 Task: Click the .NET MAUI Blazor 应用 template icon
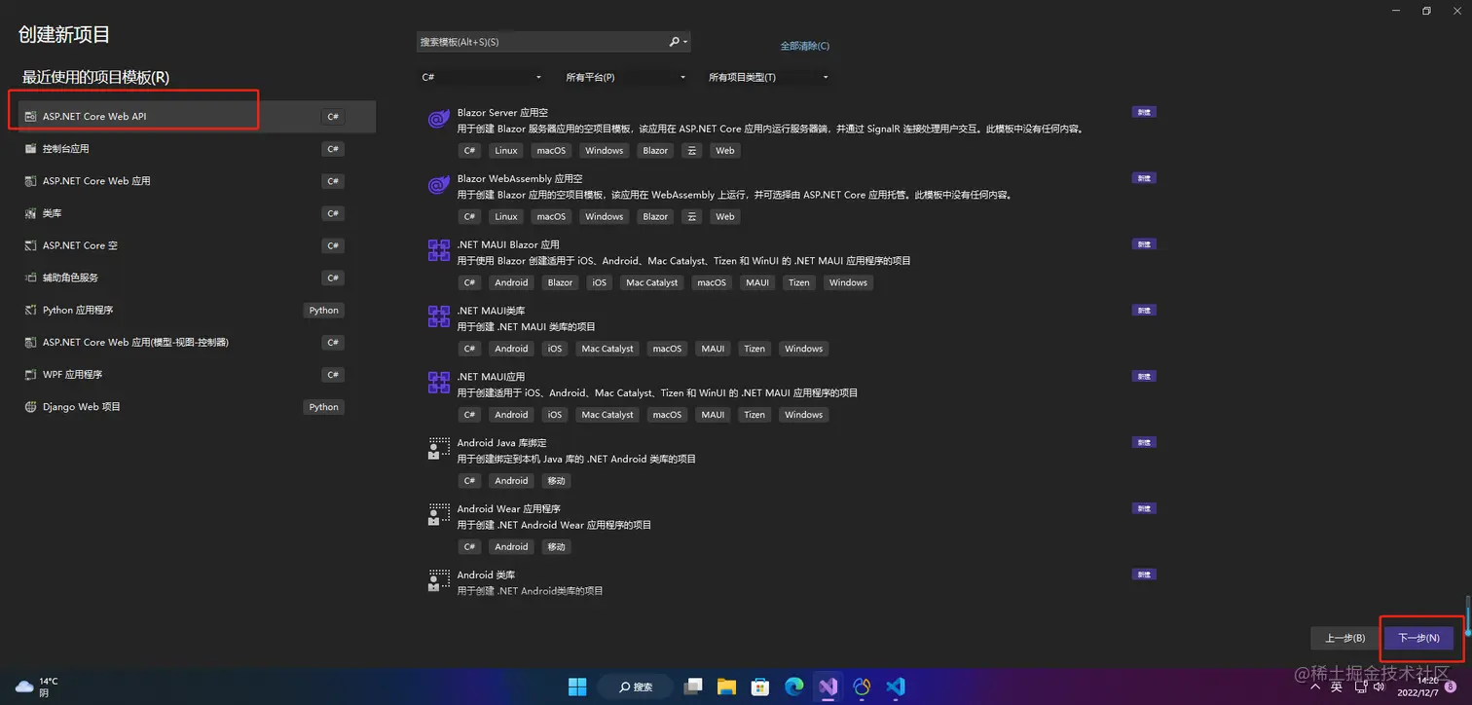(x=437, y=251)
